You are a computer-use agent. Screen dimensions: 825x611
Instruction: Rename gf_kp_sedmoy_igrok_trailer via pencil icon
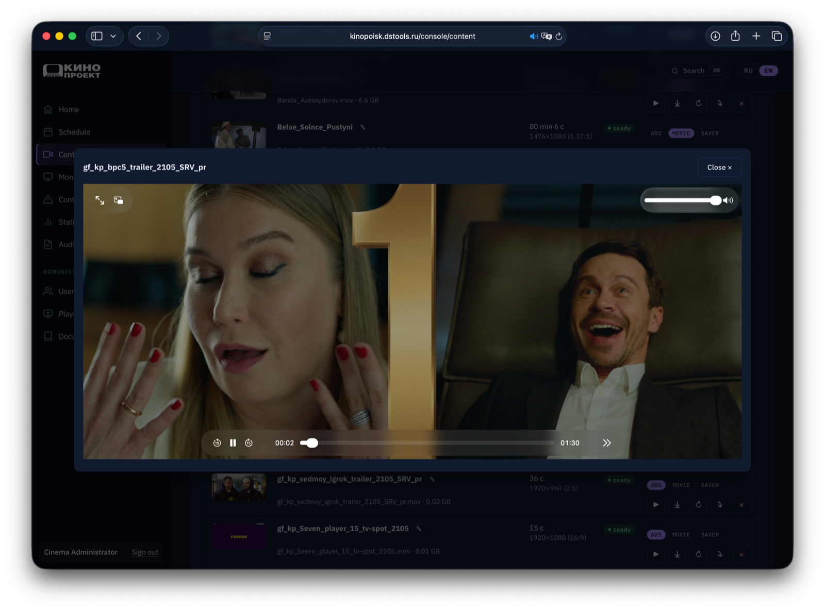432,480
